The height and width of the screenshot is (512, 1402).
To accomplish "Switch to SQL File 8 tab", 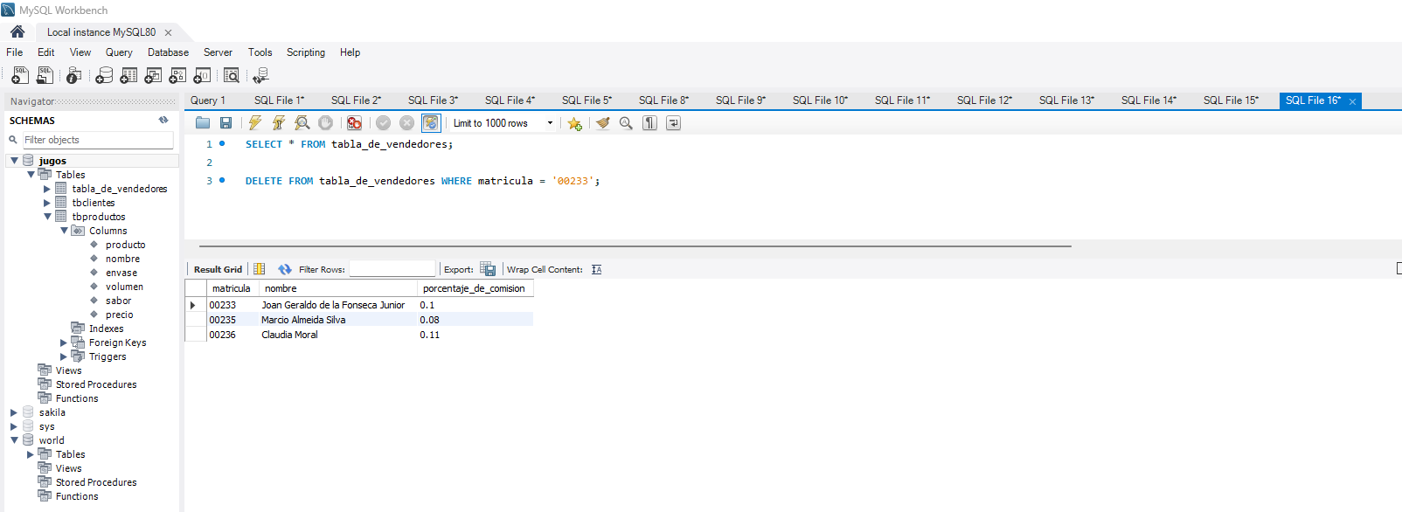I will click(664, 100).
